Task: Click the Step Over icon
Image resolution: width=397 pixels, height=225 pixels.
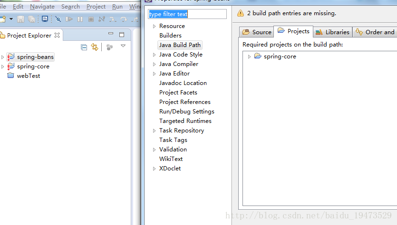Action: tap(124, 19)
